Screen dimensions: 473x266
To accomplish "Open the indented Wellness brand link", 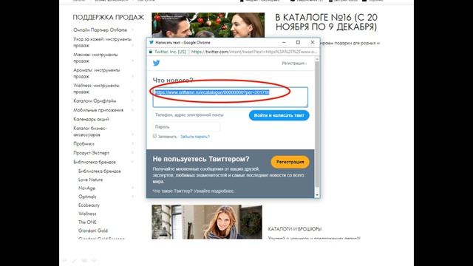I will (87, 214).
